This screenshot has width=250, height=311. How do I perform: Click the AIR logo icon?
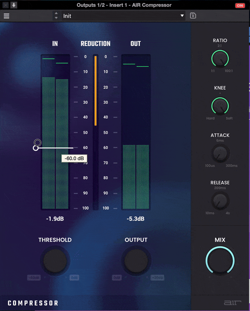(232, 303)
